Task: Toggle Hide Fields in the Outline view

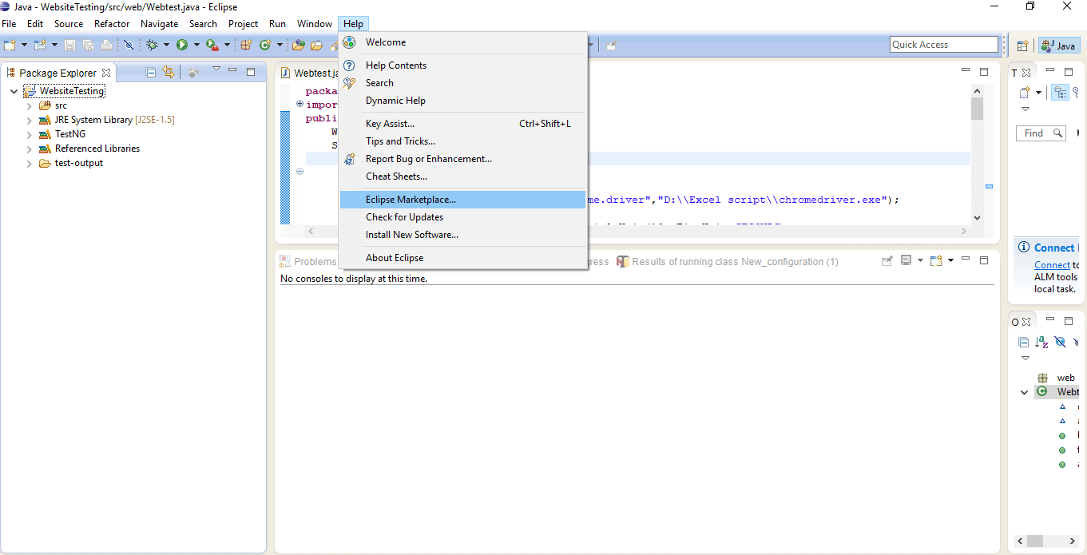Action: (1060, 342)
